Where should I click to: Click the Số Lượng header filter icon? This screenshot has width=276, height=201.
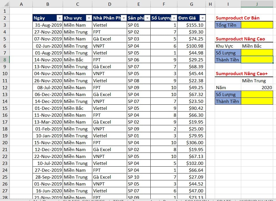[174, 18]
